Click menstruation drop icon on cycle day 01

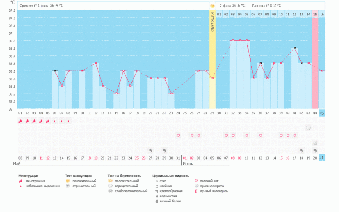click(20, 121)
